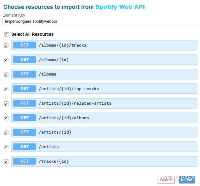Viewport: 200px width, 186px height.
Task: Untick the /albums/{id} resource checkbox
Action: click(x=6, y=60)
